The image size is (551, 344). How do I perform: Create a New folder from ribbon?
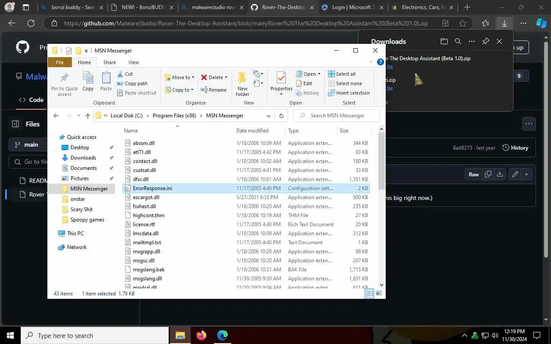point(242,83)
